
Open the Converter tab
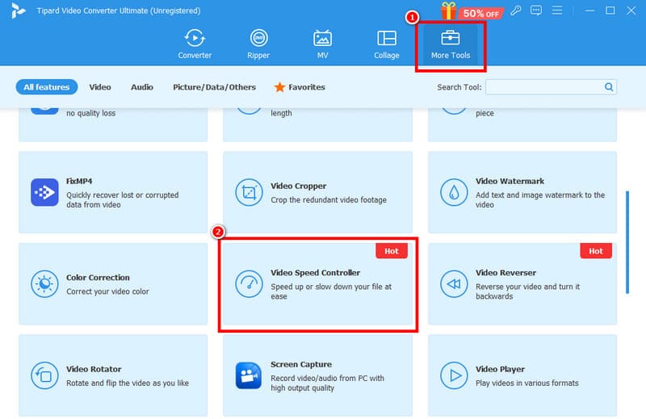point(195,44)
